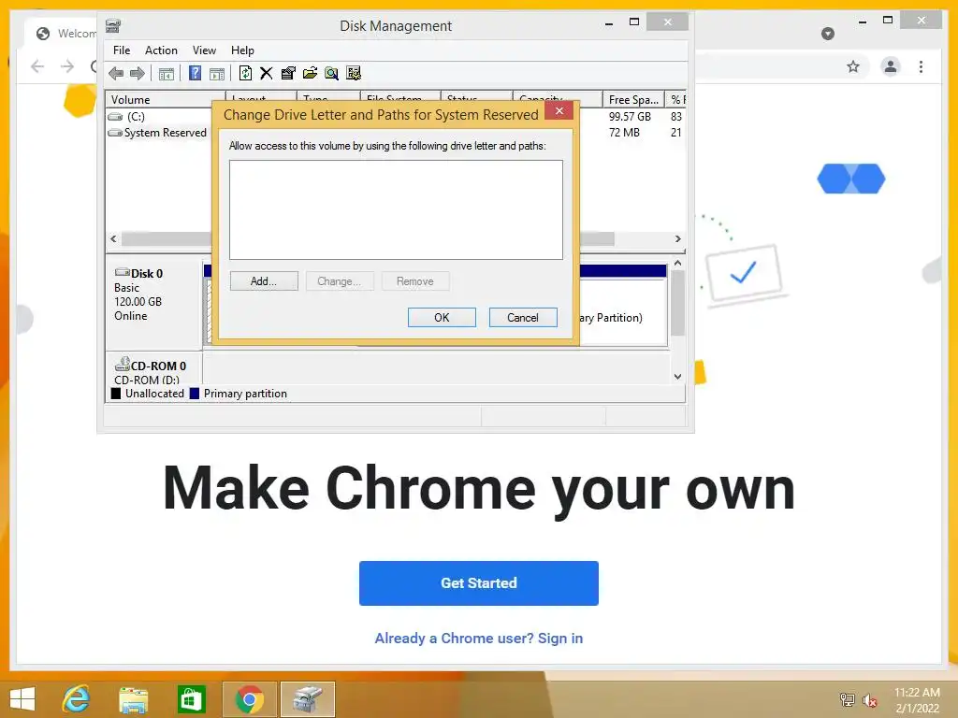Click the greyed Remove button in the dialog
Image resolution: width=958 pixels, height=718 pixels.
tap(415, 280)
